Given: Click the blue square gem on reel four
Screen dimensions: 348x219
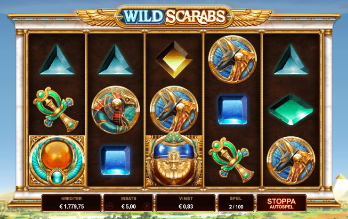Looking at the screenshot, I should 232,110.
